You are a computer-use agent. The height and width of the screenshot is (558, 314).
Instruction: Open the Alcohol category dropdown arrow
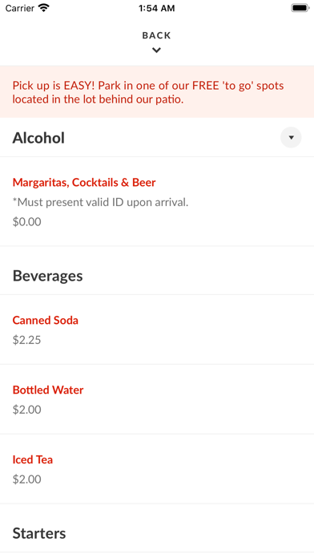click(x=291, y=137)
